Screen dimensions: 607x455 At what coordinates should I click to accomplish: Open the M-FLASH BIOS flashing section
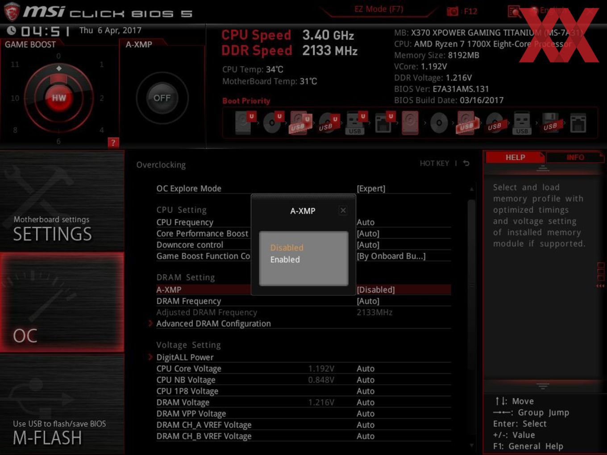coord(62,404)
